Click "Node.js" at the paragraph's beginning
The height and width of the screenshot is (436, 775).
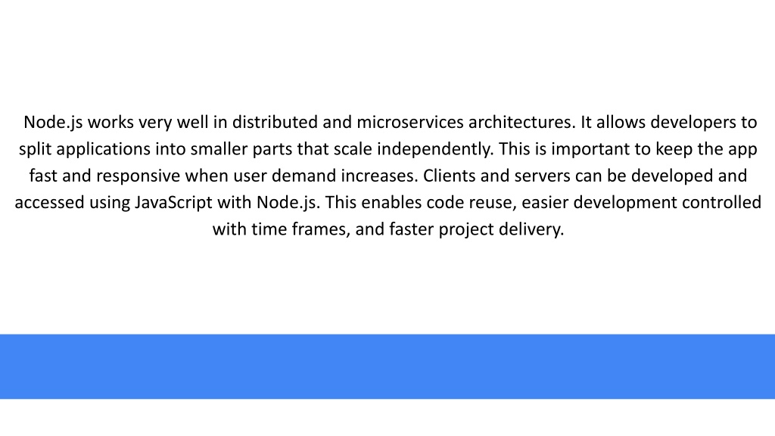[x=53, y=123]
